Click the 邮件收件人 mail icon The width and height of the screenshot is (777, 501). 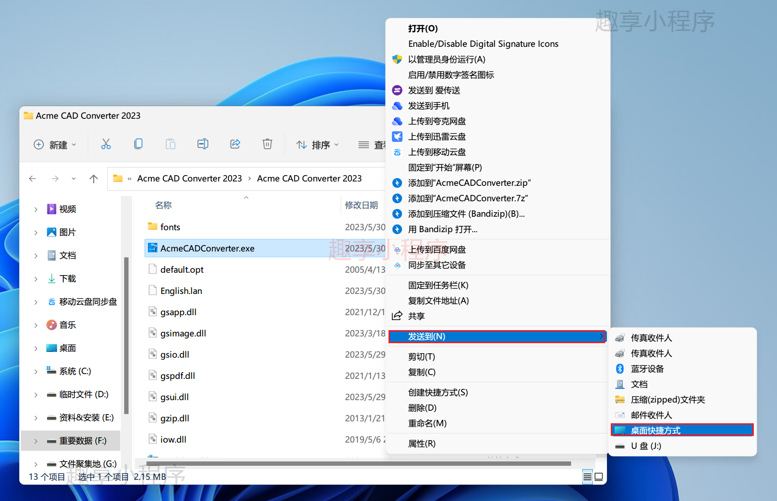pos(620,415)
